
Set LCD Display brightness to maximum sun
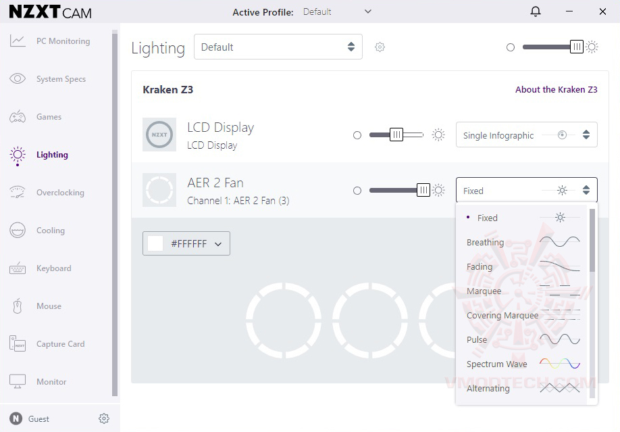tap(438, 135)
